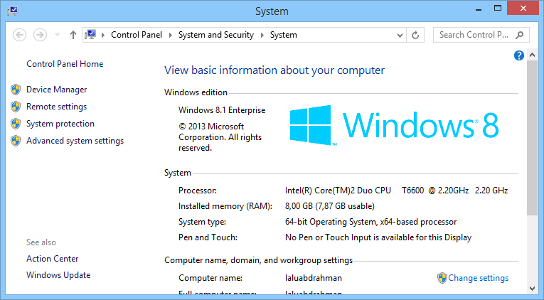Click the View basic information heading

pyautogui.click(x=274, y=70)
